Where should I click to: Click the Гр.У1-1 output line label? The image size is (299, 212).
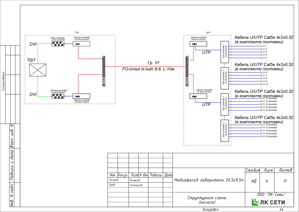click(263, 46)
